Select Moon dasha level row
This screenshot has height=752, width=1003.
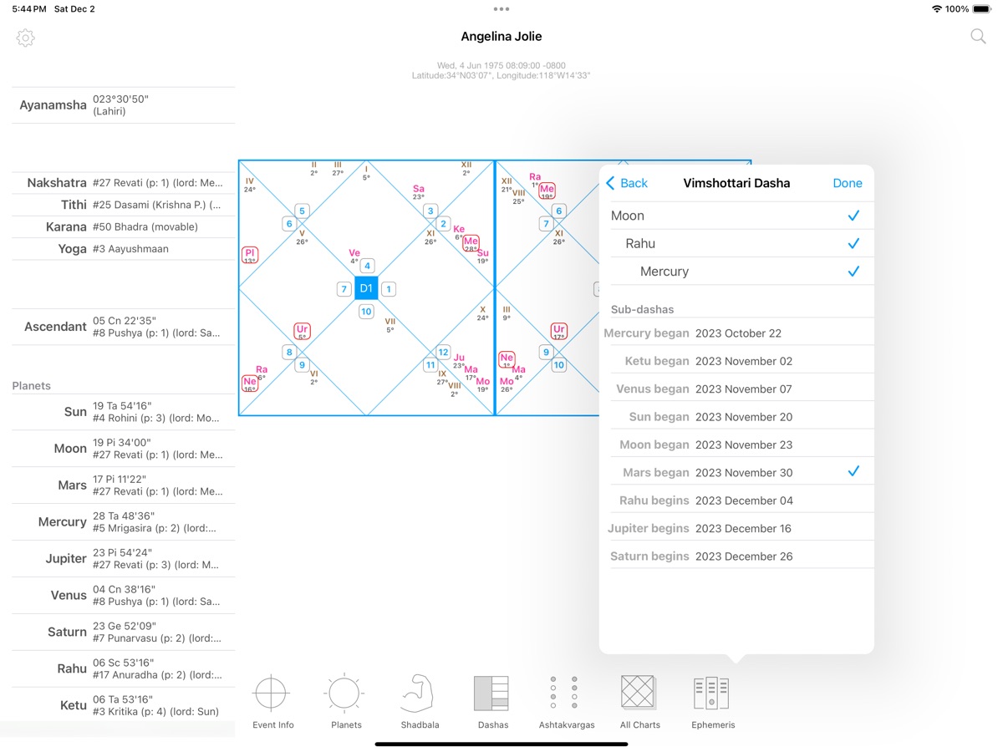736,216
